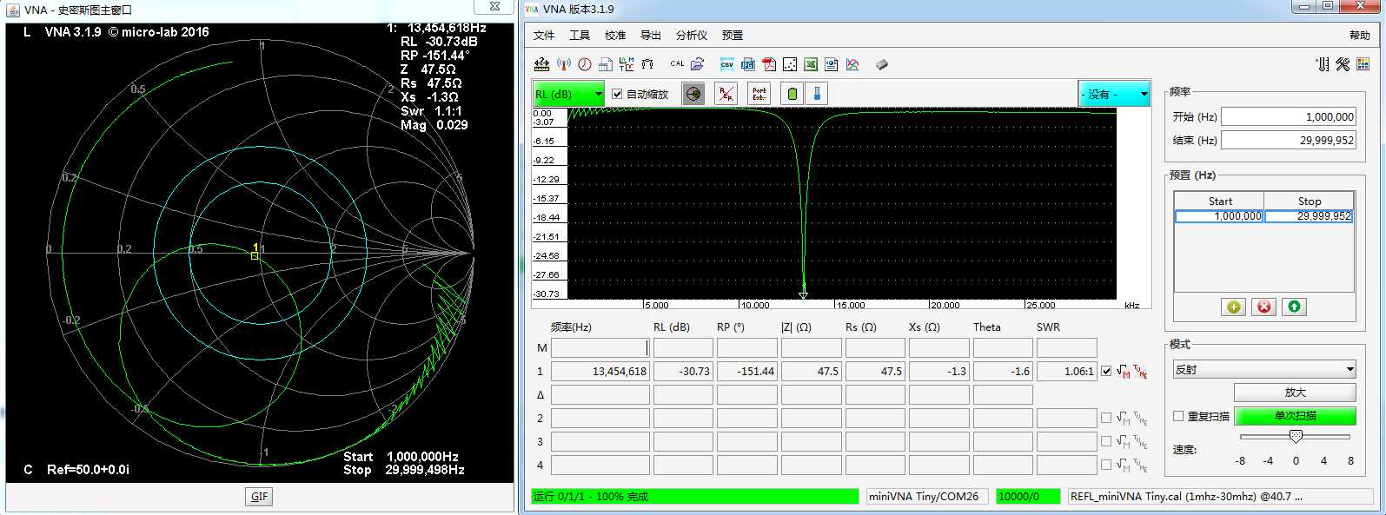Click the crossed-out REF reference icon
Viewport: 1386px width, 515px height.
click(x=726, y=94)
